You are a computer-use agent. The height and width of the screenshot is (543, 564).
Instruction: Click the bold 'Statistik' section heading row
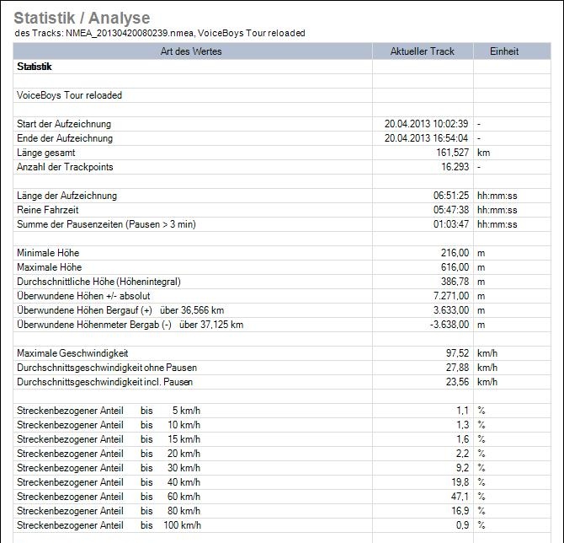coord(35,66)
